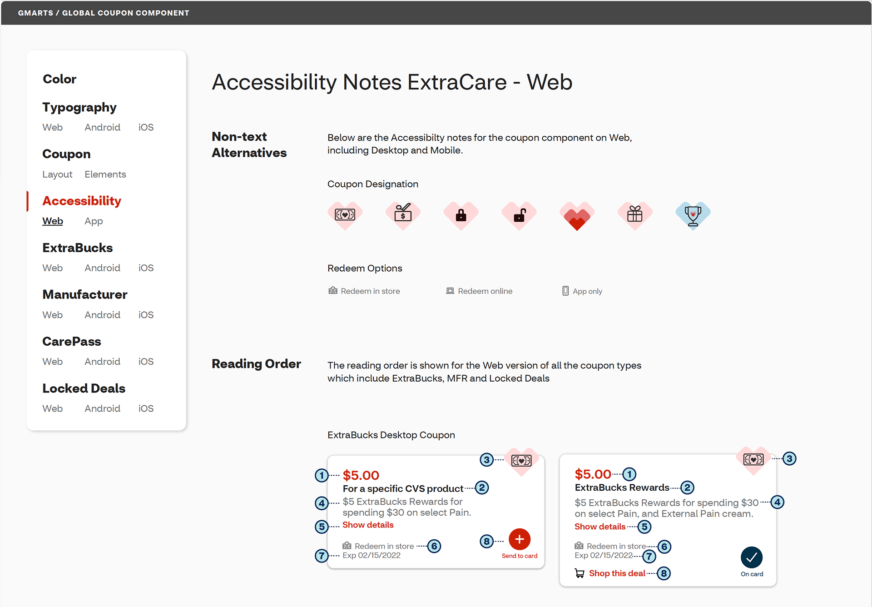Go to Coupon Elements page
Screen dimensions: 872x607
(x=105, y=174)
